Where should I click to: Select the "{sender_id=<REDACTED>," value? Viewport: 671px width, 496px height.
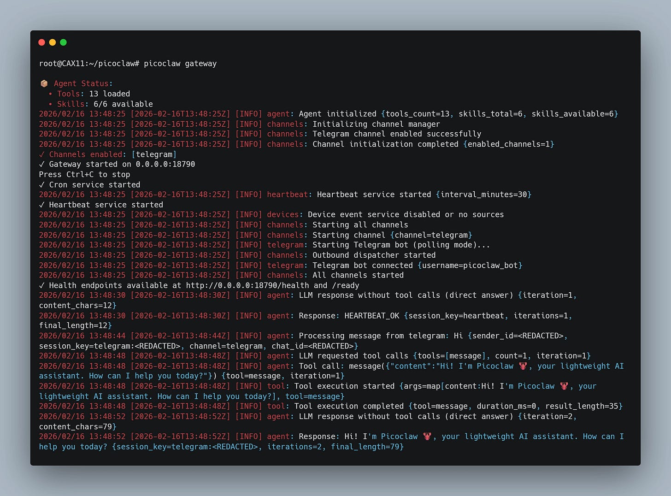point(518,336)
